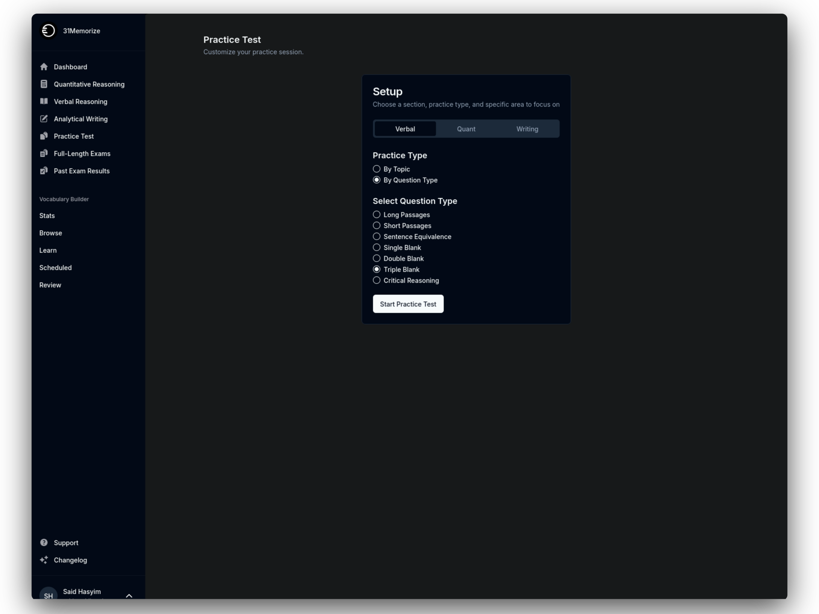Select the By Topic radio button
This screenshot has height=614, width=819.
[377, 169]
